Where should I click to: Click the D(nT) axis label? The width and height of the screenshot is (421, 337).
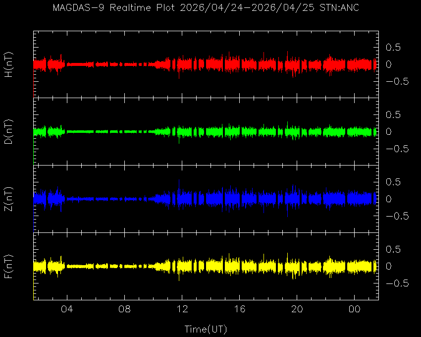point(8,132)
